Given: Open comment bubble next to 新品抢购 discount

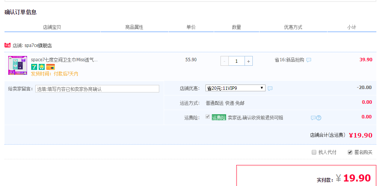Looking at the screenshot, I should [x=309, y=60].
